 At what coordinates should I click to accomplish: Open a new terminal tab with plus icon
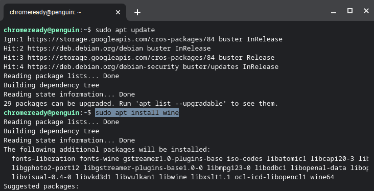pos(137,12)
